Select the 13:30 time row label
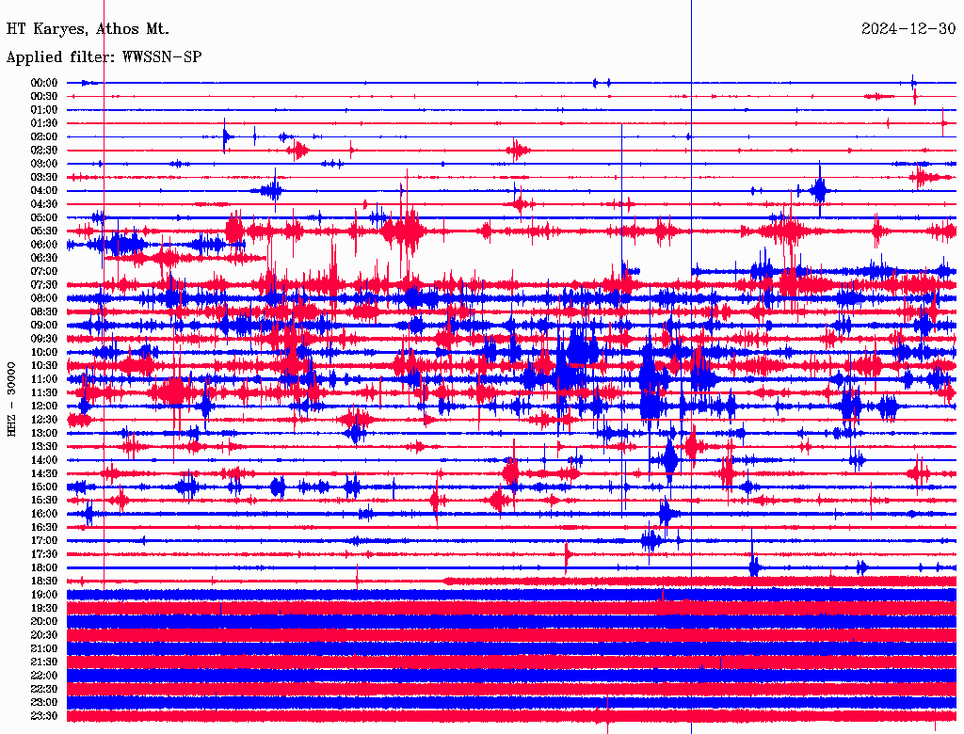 pyautogui.click(x=44, y=447)
